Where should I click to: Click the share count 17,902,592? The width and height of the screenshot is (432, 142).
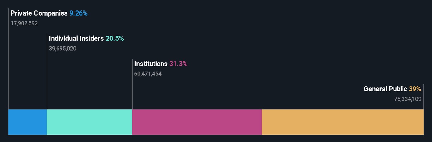pos(24,23)
